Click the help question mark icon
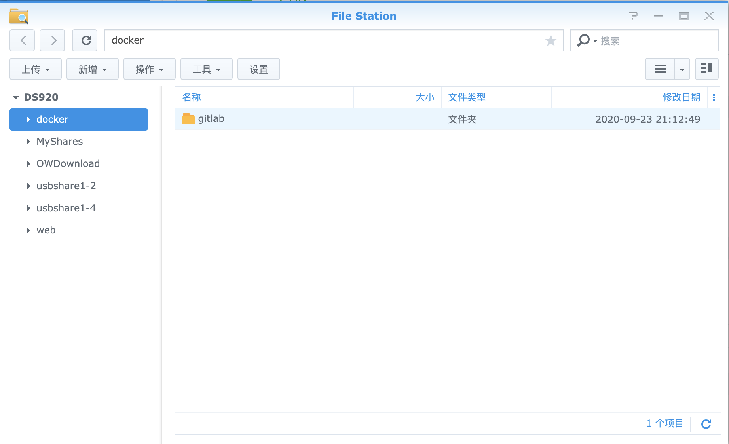729x444 pixels. [633, 16]
